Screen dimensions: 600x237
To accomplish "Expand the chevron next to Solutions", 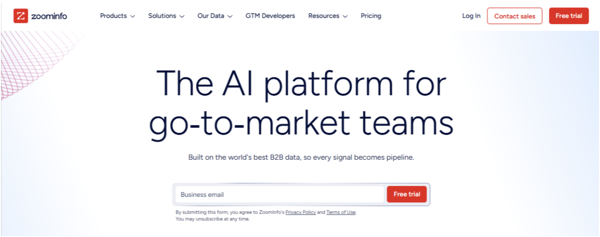I will [182, 16].
